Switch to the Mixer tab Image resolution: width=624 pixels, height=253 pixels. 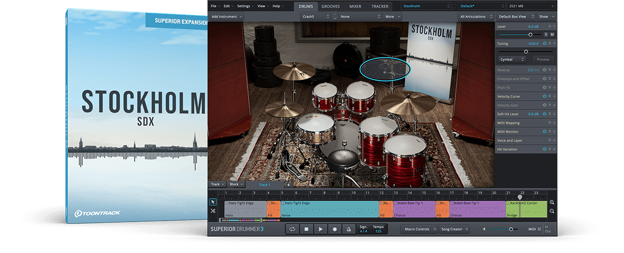pyautogui.click(x=355, y=6)
